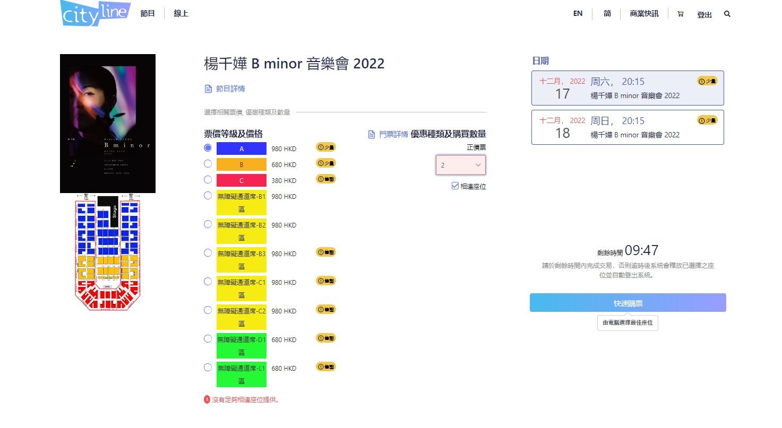This screenshot has height=428, width=782.
Task: Switch language to EN
Action: coord(578,14)
